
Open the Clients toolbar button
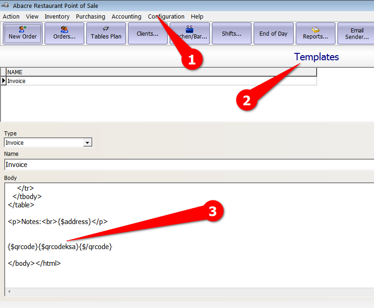click(148, 33)
